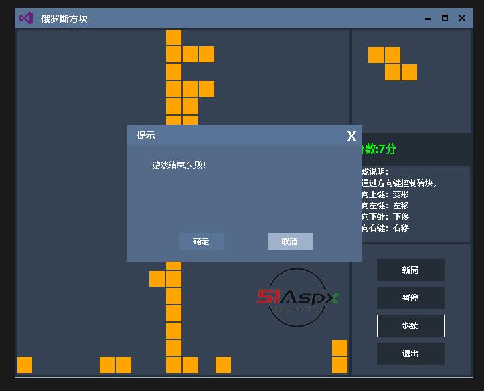Viewport: 484px width, 391px height.
Task: Click the 向左键：左移 instruction line
Action: 385,206
